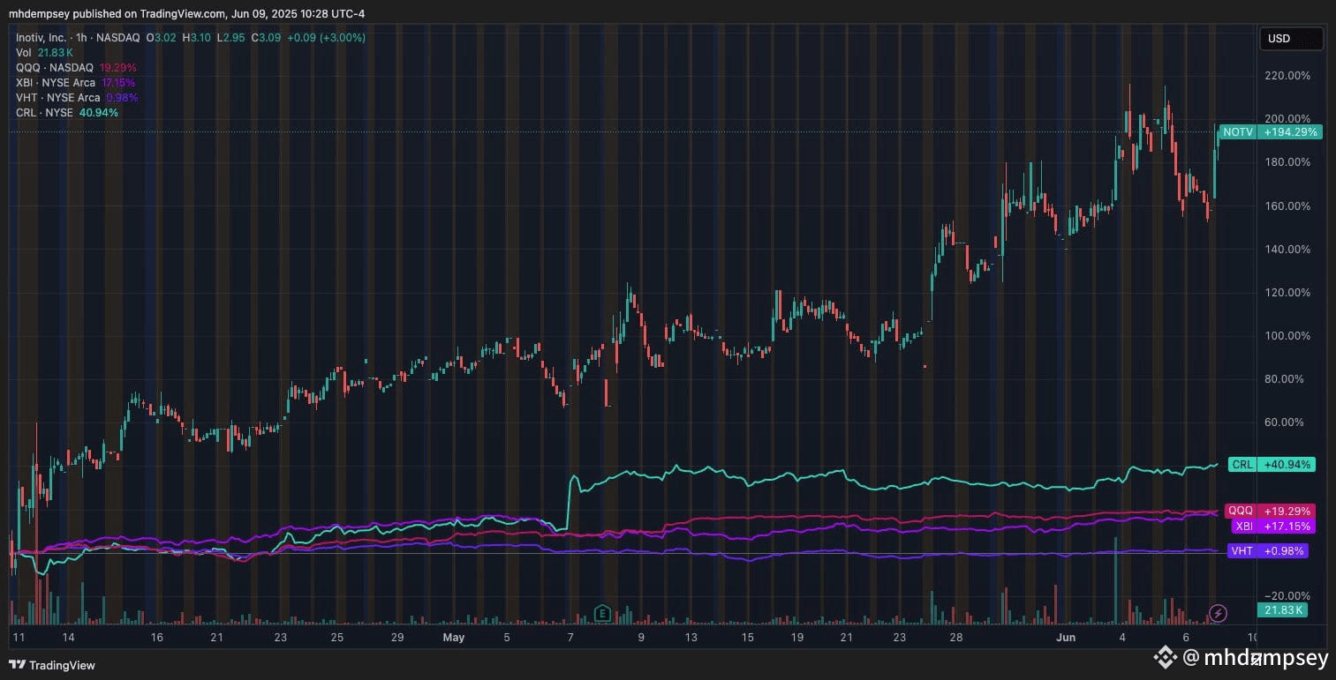Click the 13 date label on time axis
Screen dimensions: 1336x680
click(x=693, y=637)
